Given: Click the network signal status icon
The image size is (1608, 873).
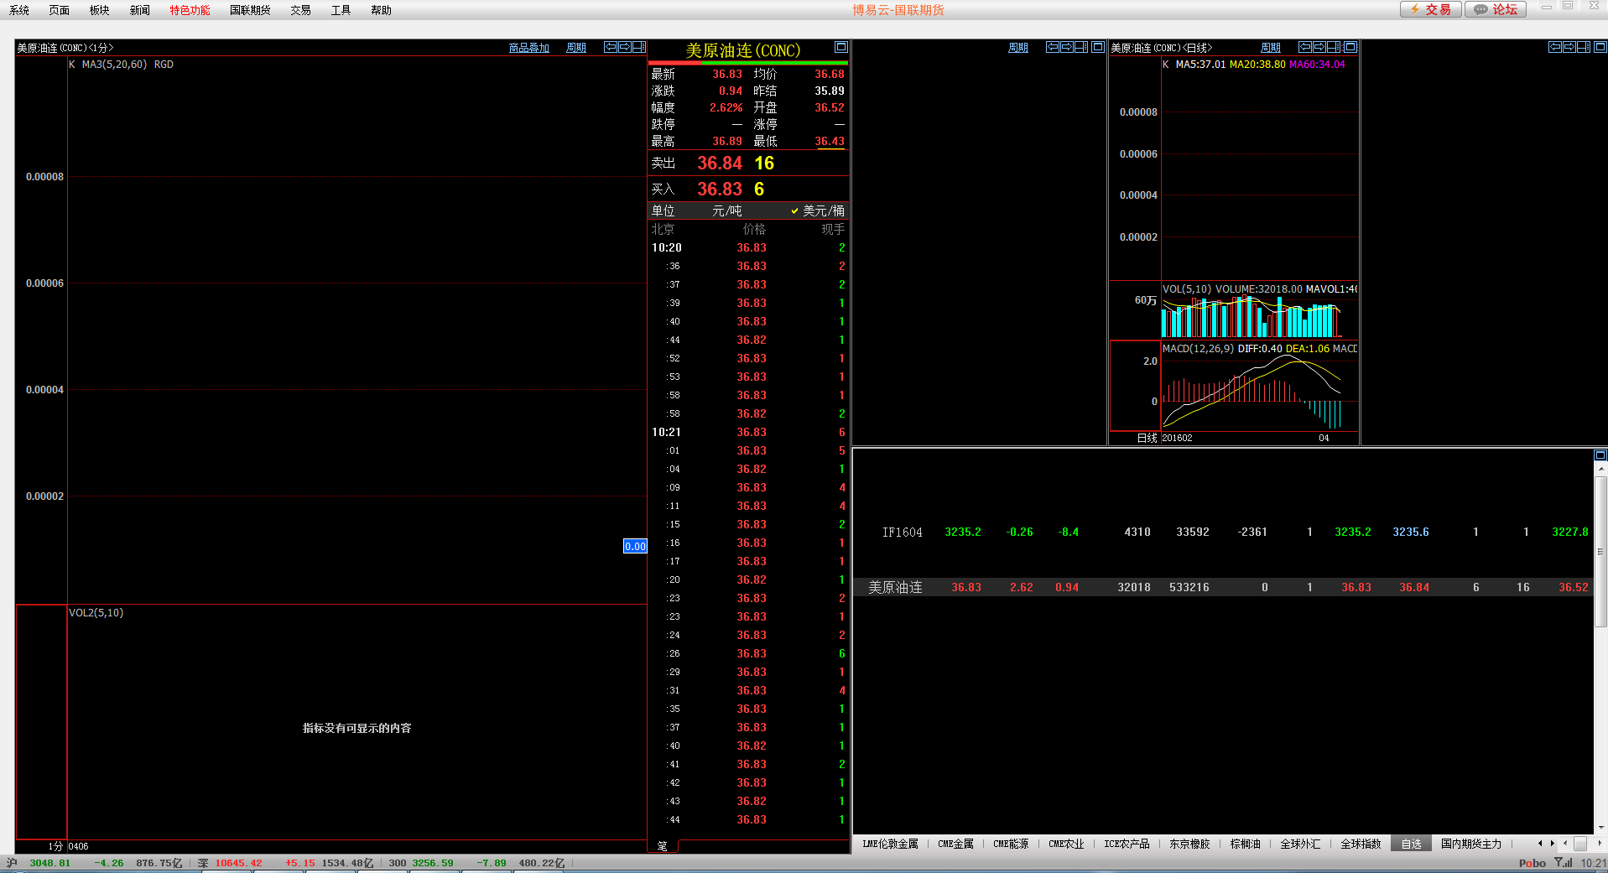Looking at the screenshot, I should point(1564,863).
